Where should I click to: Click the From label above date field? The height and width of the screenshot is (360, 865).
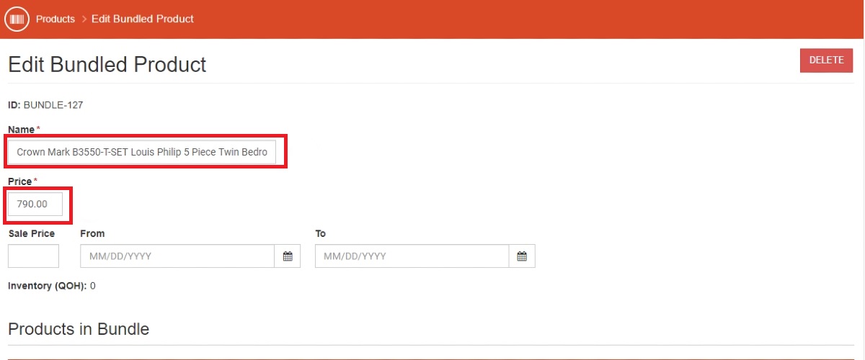pyautogui.click(x=92, y=233)
